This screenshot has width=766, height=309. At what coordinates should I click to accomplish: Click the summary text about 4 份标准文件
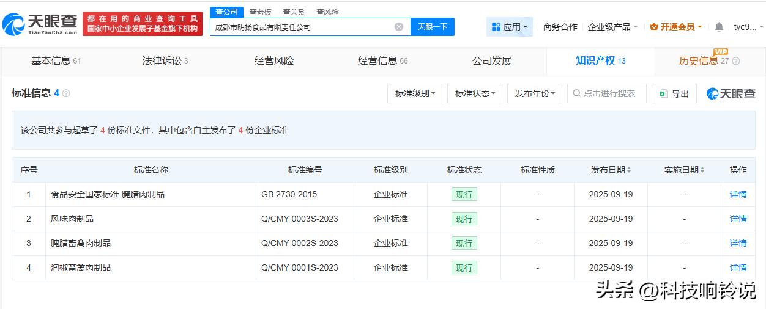[x=155, y=130]
